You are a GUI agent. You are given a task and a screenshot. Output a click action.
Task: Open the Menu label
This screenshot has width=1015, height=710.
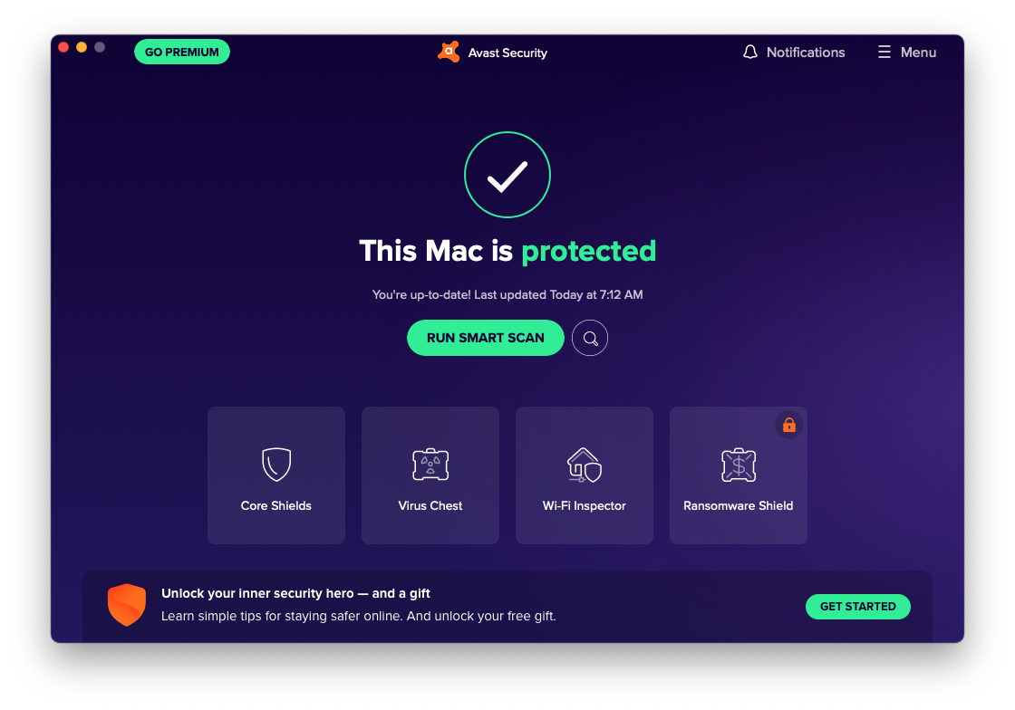pyautogui.click(x=918, y=53)
